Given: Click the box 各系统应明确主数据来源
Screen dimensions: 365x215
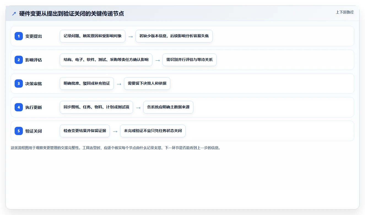Looking at the screenshot, I should coord(168,107).
